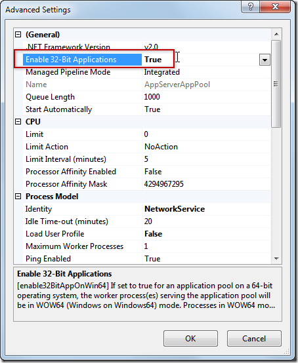Click the 1000 queue length value

(152, 97)
